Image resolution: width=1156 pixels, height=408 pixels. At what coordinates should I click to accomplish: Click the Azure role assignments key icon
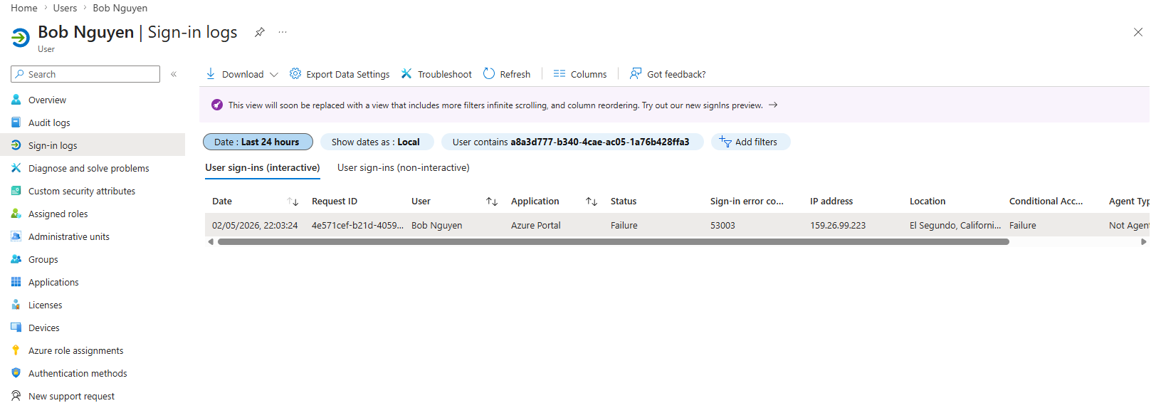16,350
